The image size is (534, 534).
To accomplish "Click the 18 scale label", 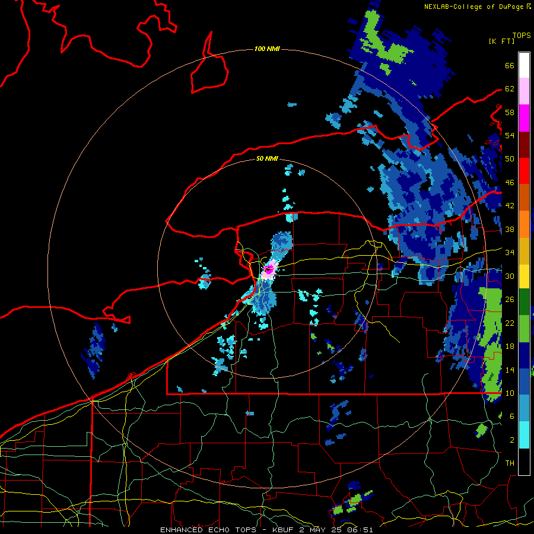I will point(510,347).
